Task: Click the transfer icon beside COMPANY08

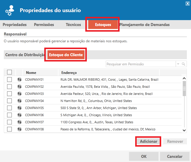Action: tap(19, 129)
